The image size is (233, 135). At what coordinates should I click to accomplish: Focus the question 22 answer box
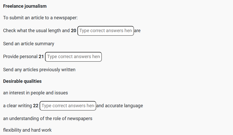point(68,106)
